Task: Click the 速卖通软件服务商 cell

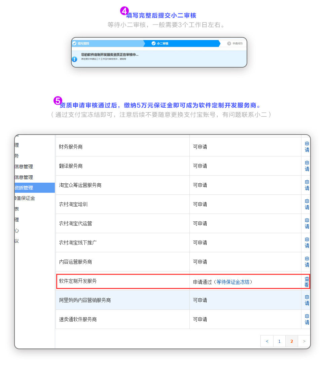Action: [x=122, y=319]
